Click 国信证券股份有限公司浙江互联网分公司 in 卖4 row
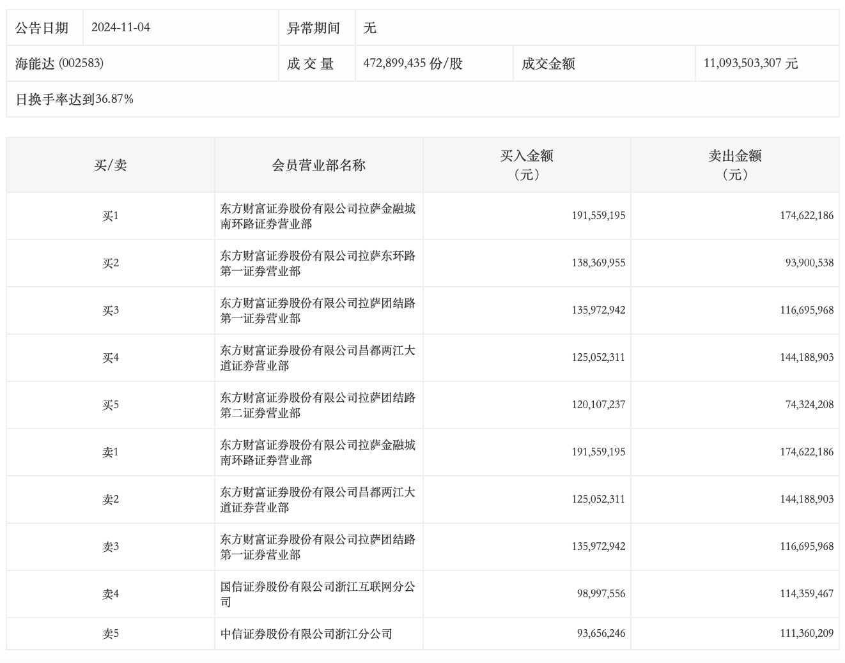Image resolution: width=845 pixels, height=663 pixels. click(318, 594)
